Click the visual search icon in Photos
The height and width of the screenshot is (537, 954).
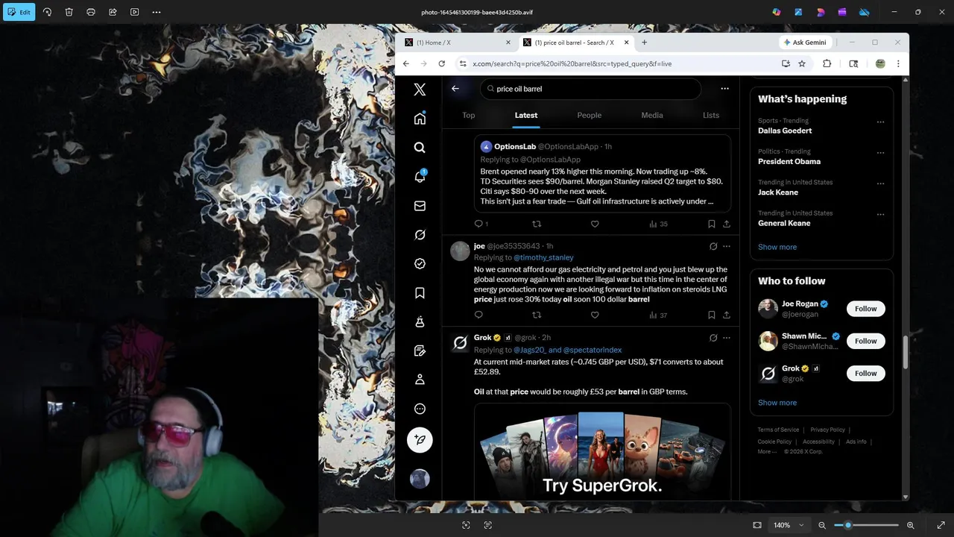[466, 525]
